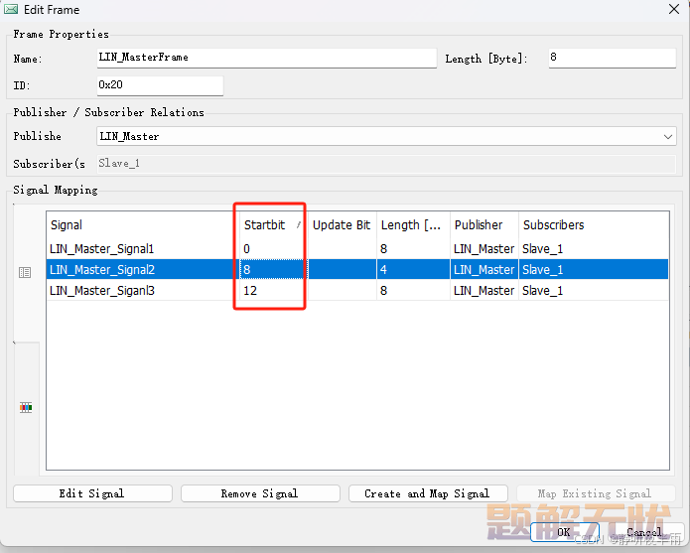This screenshot has height=553, width=690.
Task: Select the LIN_Master_Signal2 row
Action: tap(357, 269)
